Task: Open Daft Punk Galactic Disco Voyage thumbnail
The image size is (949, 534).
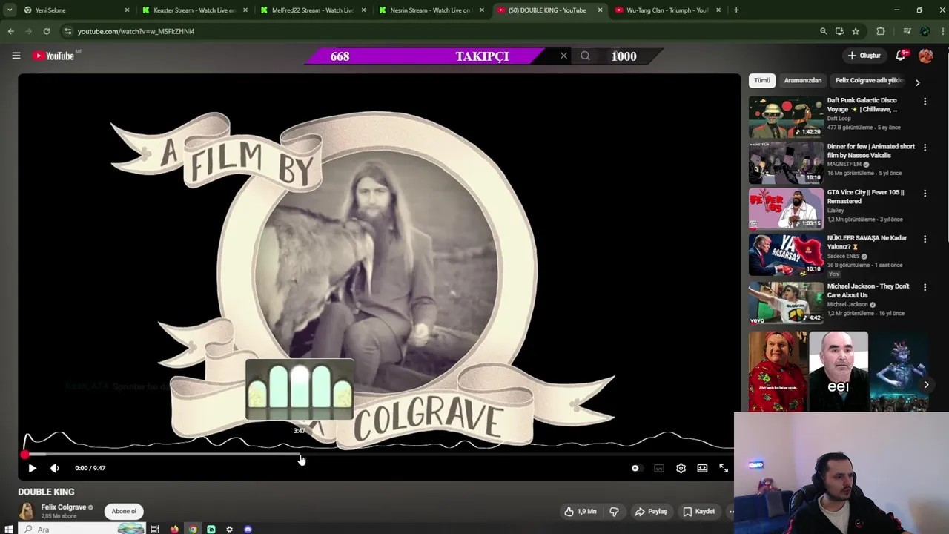Action: coord(786,117)
